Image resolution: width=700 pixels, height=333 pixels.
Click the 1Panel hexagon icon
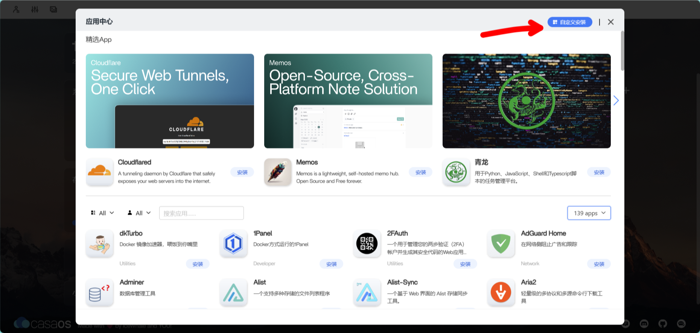click(x=233, y=244)
